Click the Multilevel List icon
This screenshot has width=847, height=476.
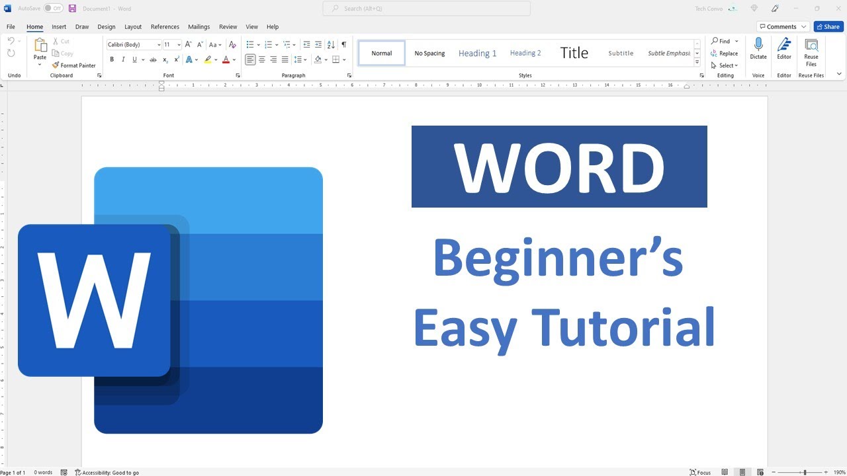287,44
